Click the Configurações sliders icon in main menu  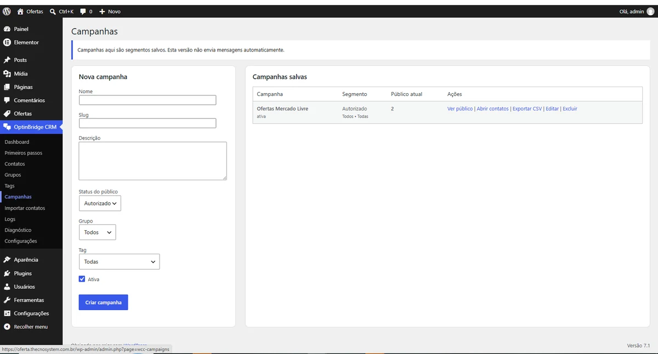[x=7, y=313]
